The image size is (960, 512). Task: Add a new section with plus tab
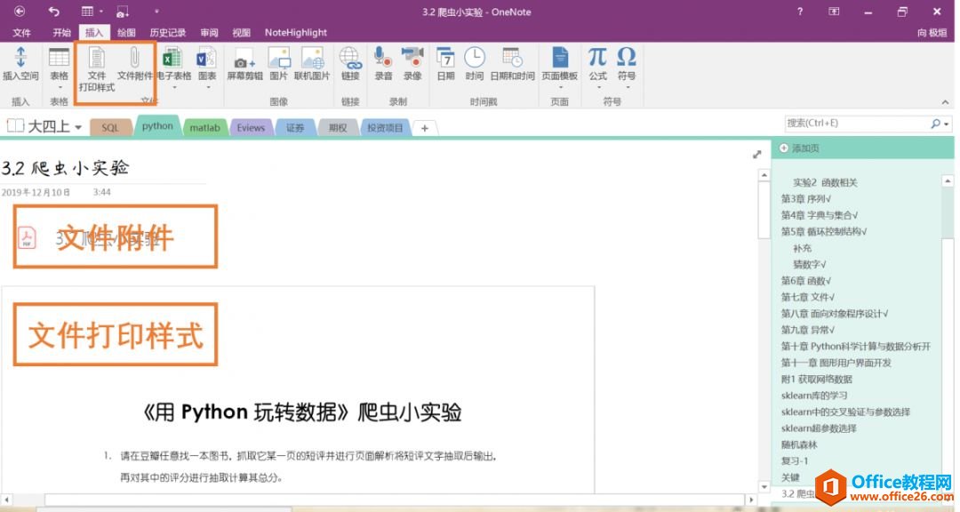pyautogui.click(x=425, y=128)
